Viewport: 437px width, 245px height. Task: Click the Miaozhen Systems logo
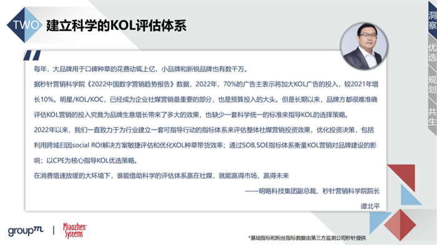(x=75, y=231)
